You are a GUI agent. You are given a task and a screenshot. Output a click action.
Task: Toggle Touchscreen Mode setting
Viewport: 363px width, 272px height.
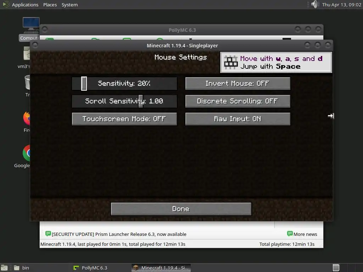point(124,119)
